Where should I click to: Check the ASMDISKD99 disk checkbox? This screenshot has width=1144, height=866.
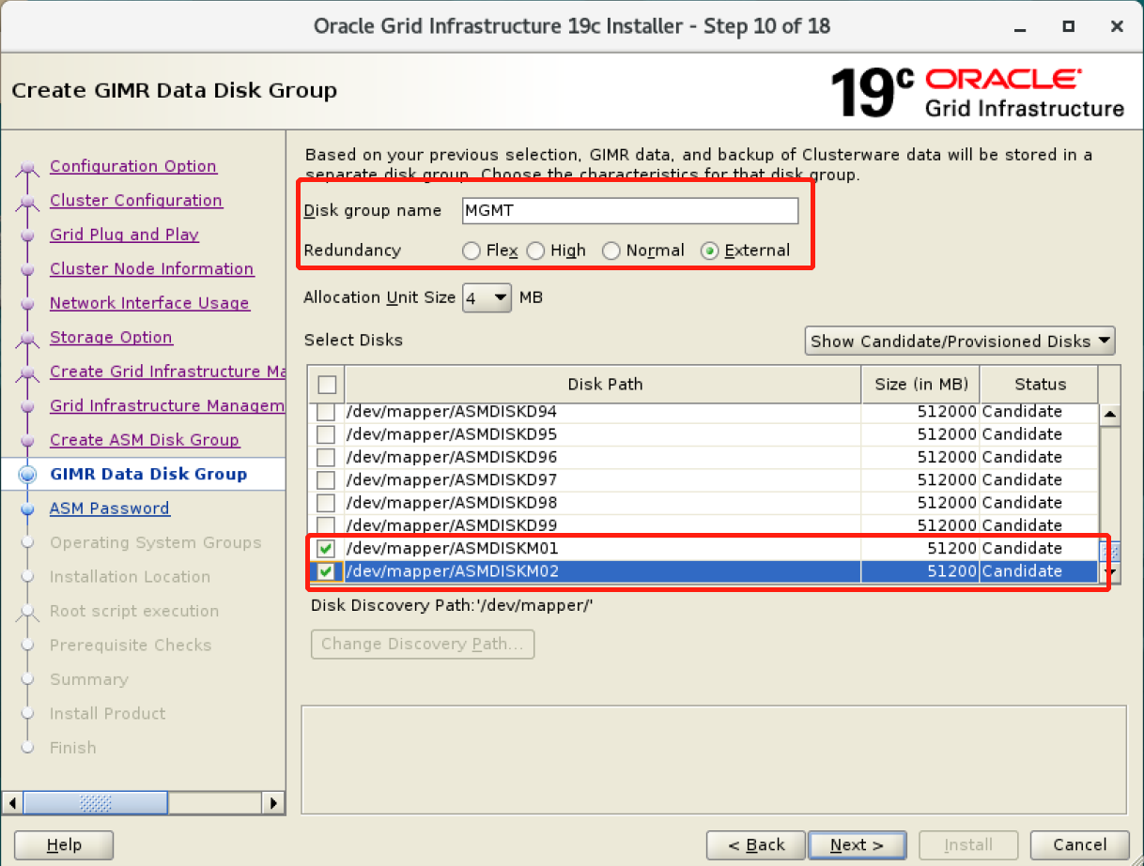325,524
